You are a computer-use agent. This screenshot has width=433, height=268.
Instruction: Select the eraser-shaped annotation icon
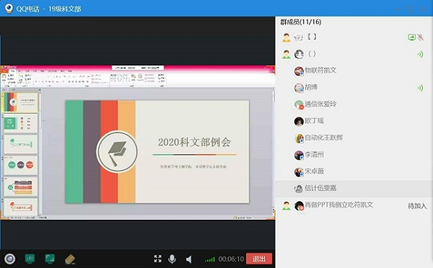70,259
